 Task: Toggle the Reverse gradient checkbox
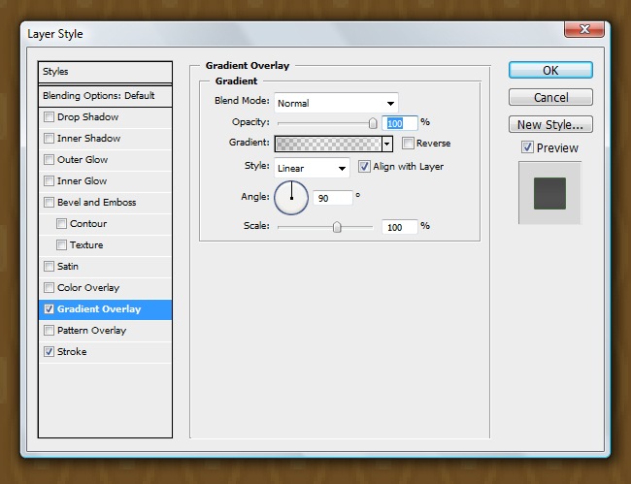click(x=408, y=144)
